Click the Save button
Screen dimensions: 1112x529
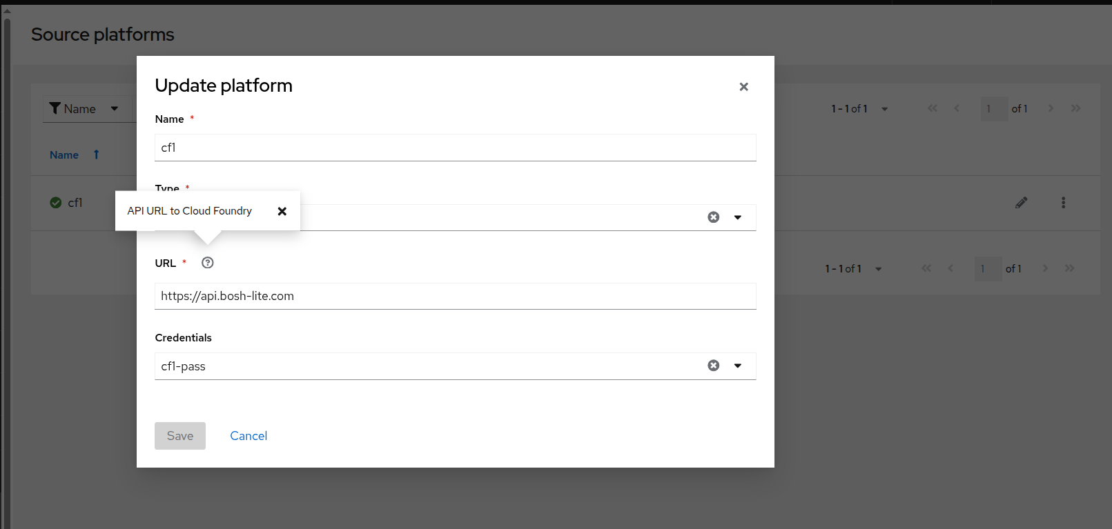click(x=180, y=436)
